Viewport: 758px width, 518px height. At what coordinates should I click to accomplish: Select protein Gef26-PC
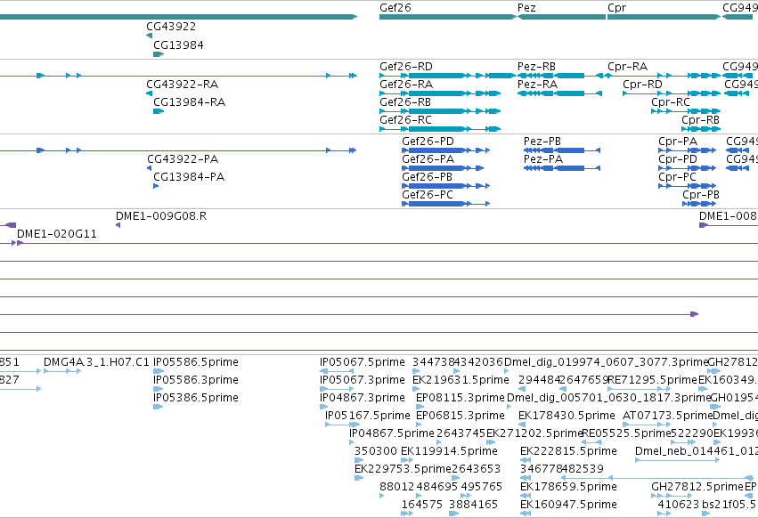(445, 204)
